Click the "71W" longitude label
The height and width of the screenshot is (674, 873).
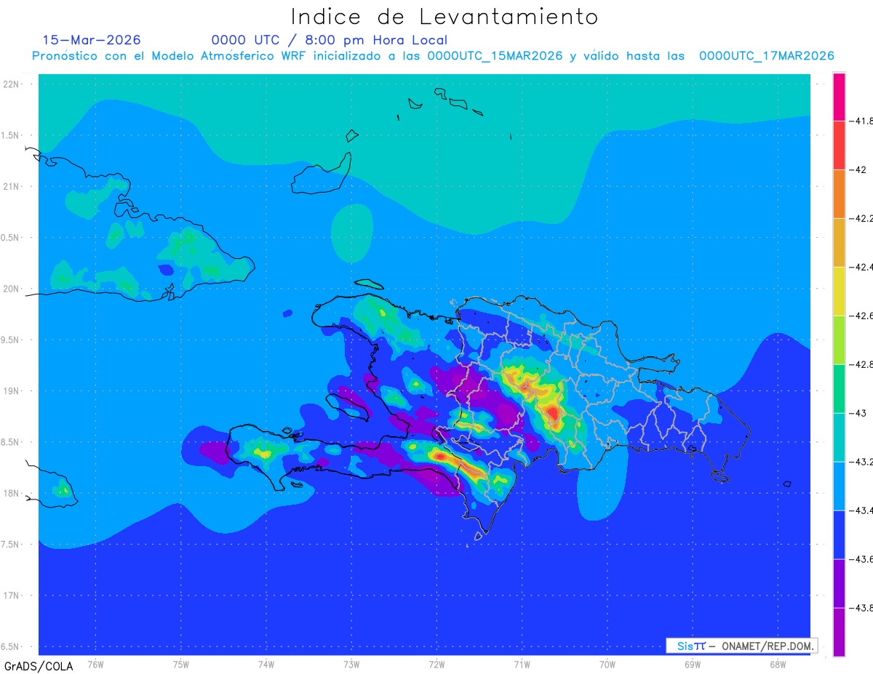pyautogui.click(x=522, y=664)
